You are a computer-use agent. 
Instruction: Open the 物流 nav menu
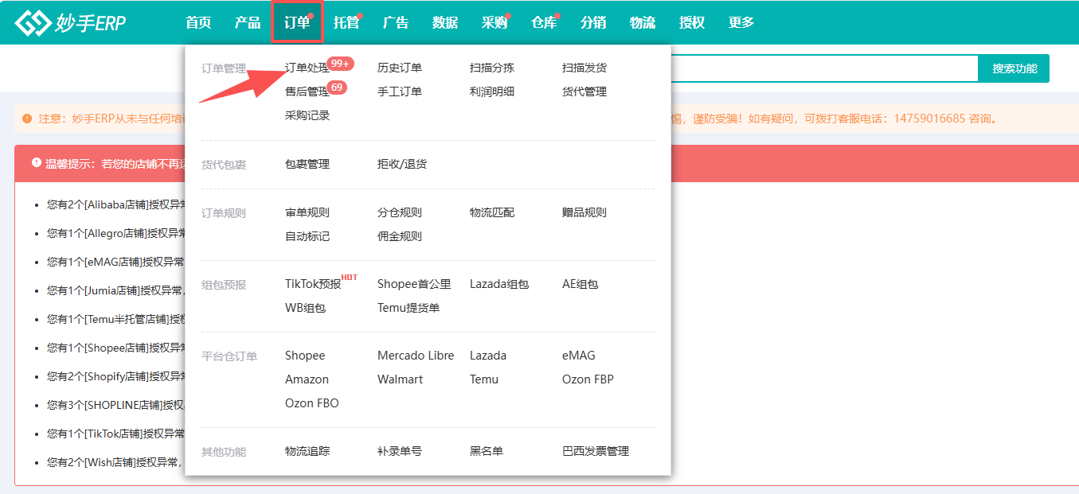[643, 22]
